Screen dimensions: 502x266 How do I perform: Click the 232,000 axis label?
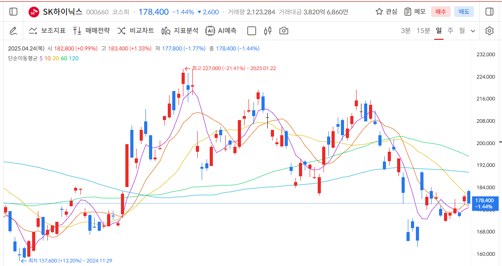tap(485, 54)
